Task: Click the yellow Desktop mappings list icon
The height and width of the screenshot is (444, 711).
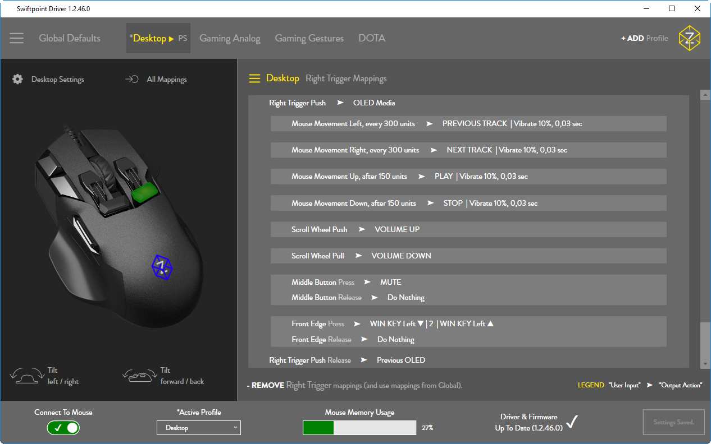Action: (x=254, y=78)
